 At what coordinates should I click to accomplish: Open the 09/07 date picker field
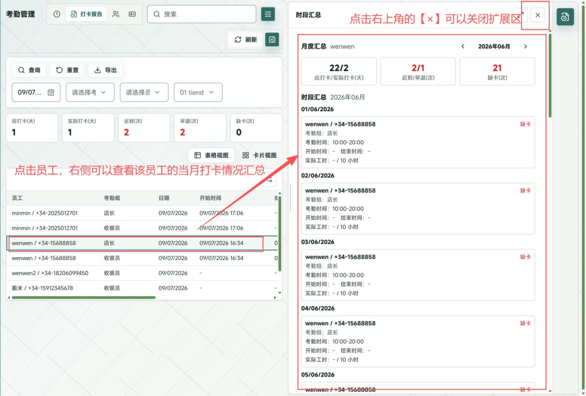coord(36,92)
